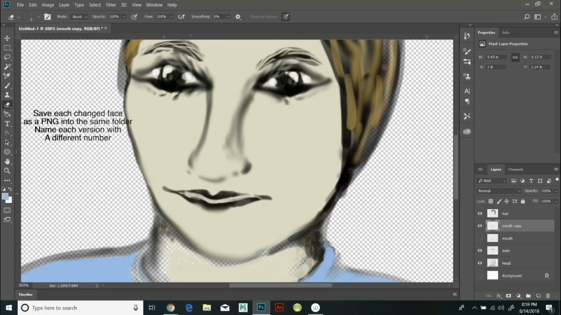Show the mouth layer

point(479,238)
